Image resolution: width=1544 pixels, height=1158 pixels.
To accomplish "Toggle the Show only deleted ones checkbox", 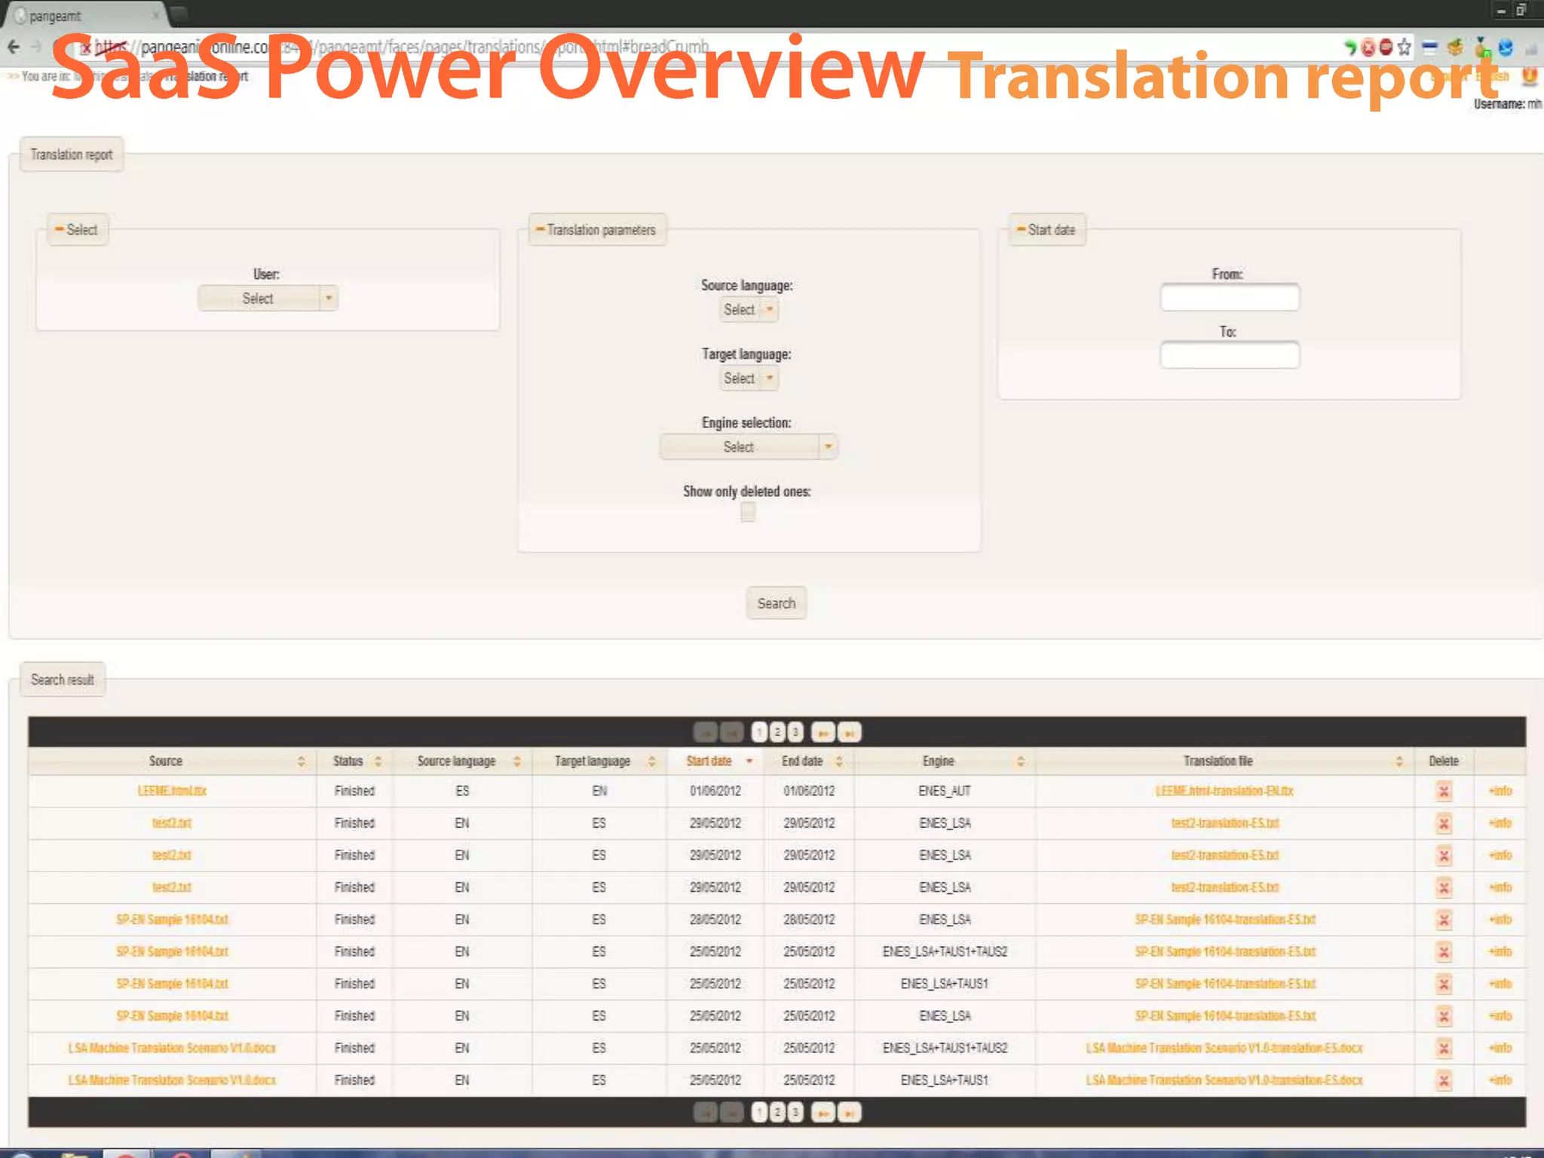I will (747, 513).
